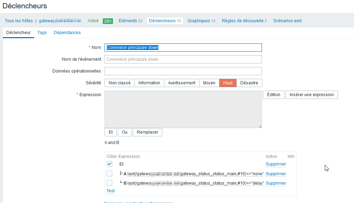Screen dimensions: 354x203
Task: Click the 'Et' operator button
Action: (110, 132)
